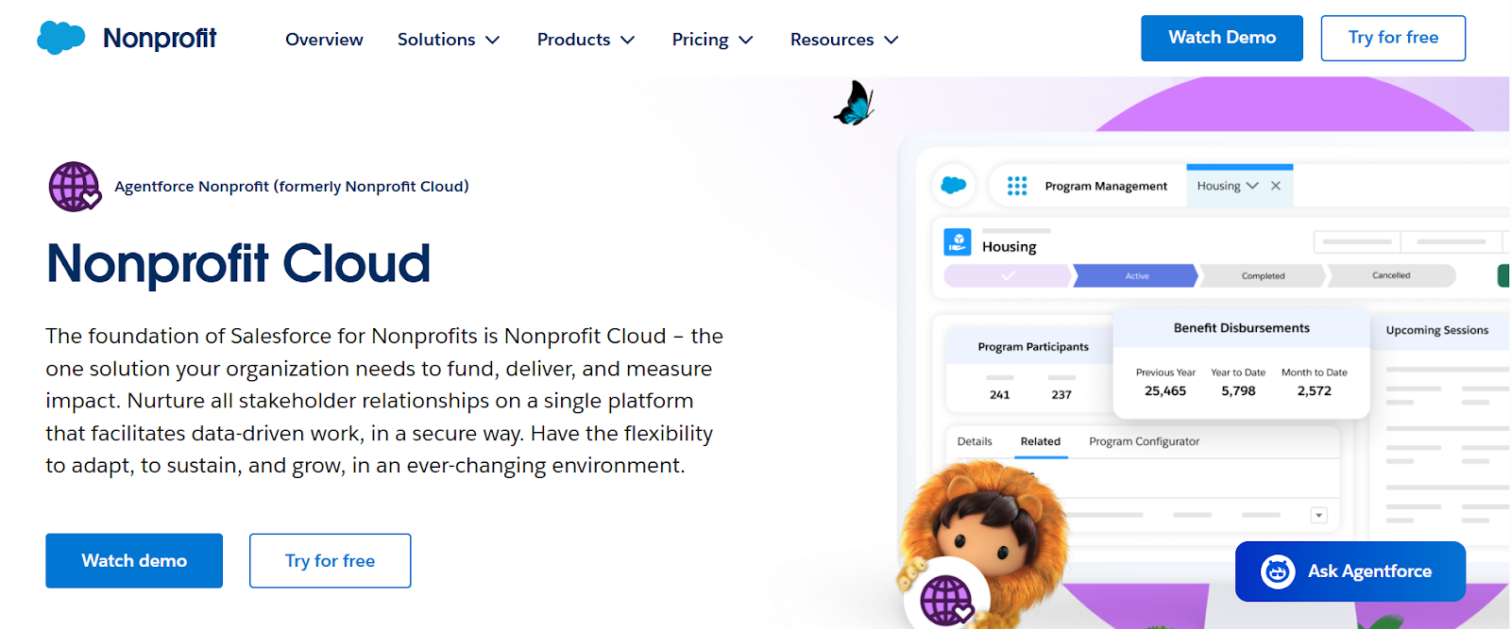Click the Benefit Disbursements heading
Screen dimensions: 1511x629
pyautogui.click(x=1242, y=328)
